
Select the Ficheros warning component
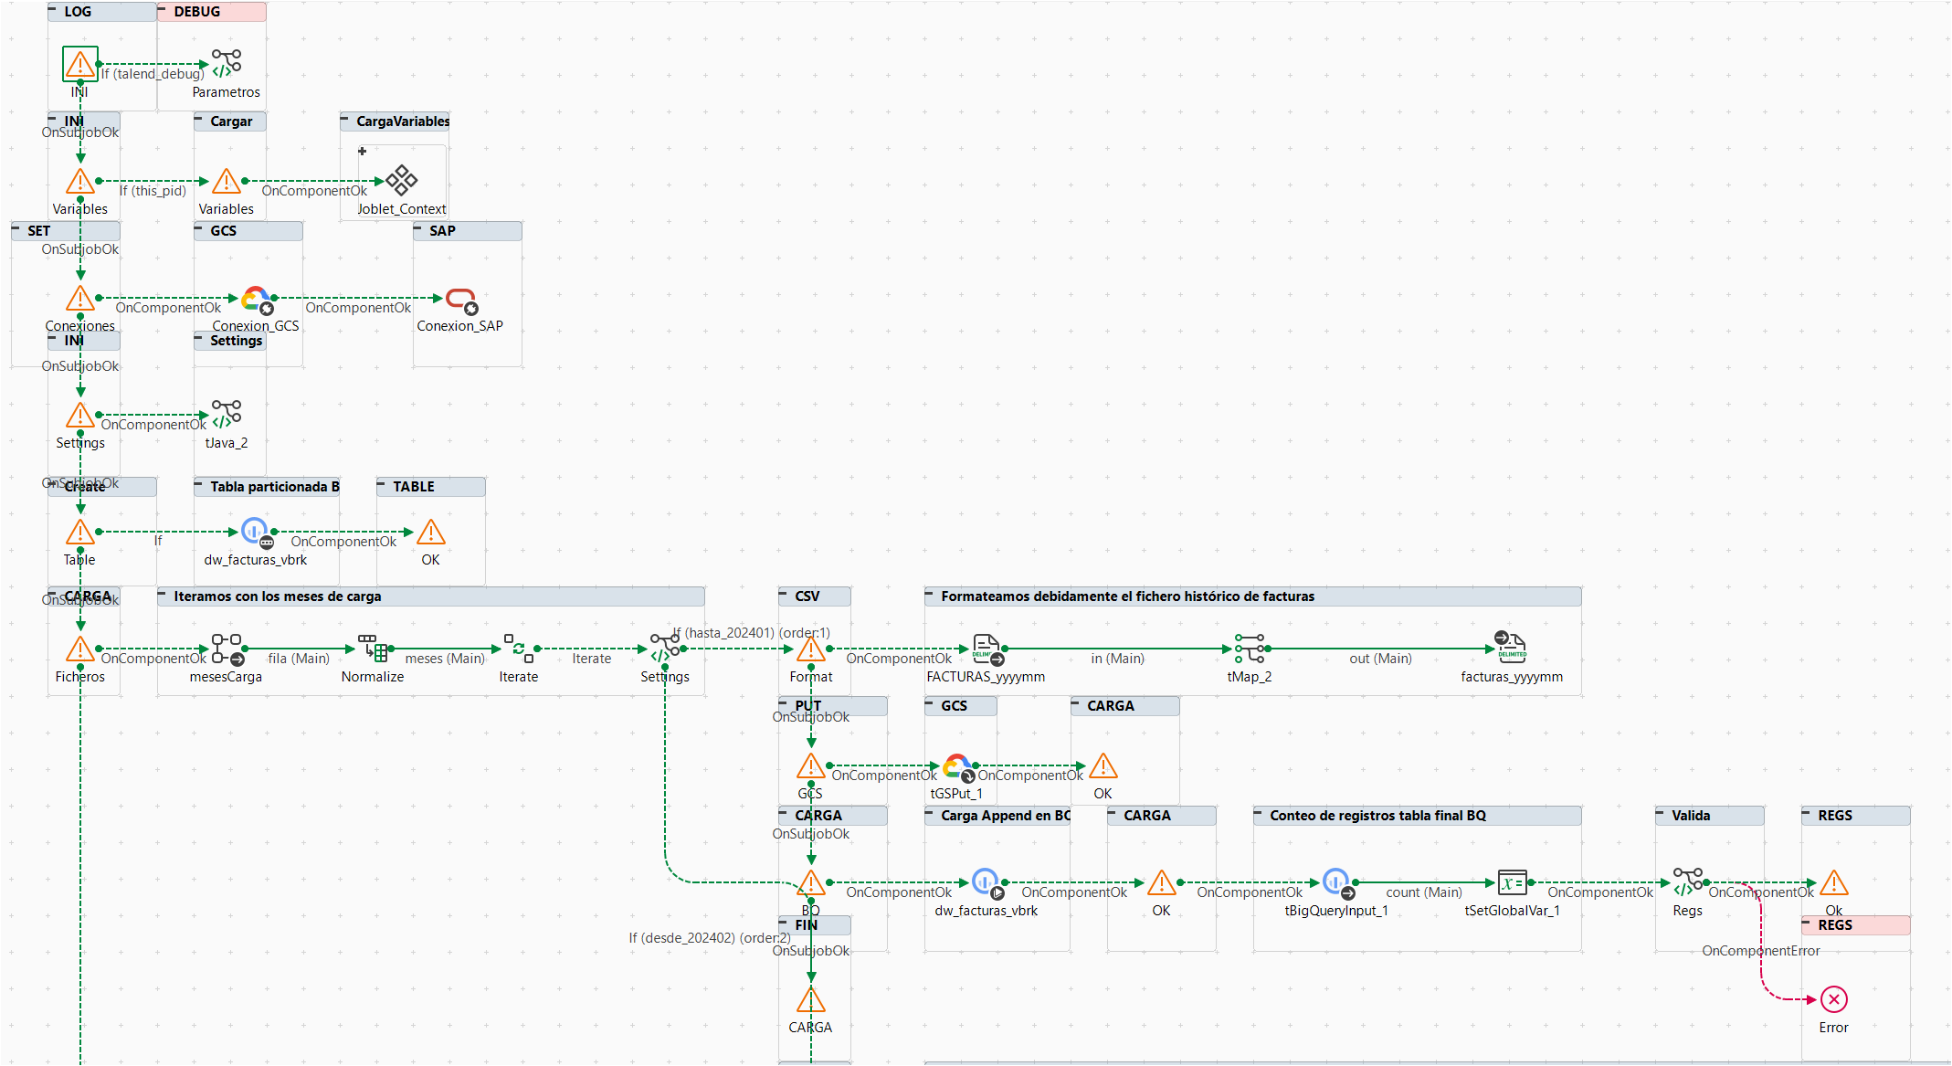[x=80, y=649]
